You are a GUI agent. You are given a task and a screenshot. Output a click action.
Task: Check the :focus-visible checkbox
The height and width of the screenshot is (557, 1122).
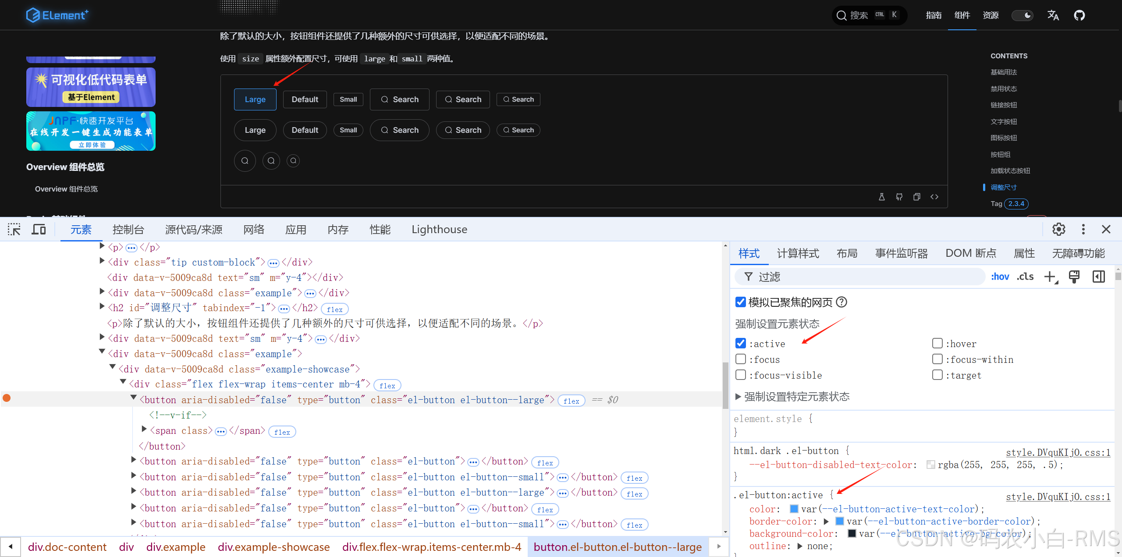click(741, 375)
